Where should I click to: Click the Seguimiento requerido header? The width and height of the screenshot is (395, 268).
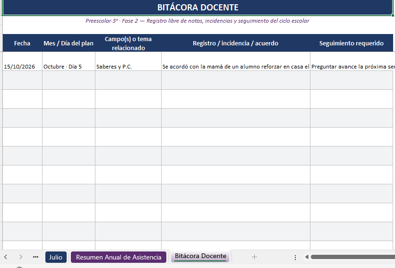pos(352,43)
